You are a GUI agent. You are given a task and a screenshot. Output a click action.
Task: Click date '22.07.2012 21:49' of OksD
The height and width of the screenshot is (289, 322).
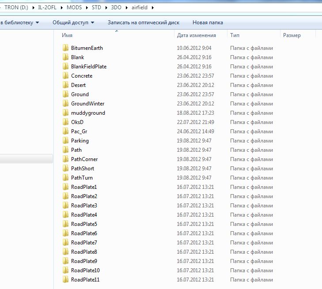(196, 122)
